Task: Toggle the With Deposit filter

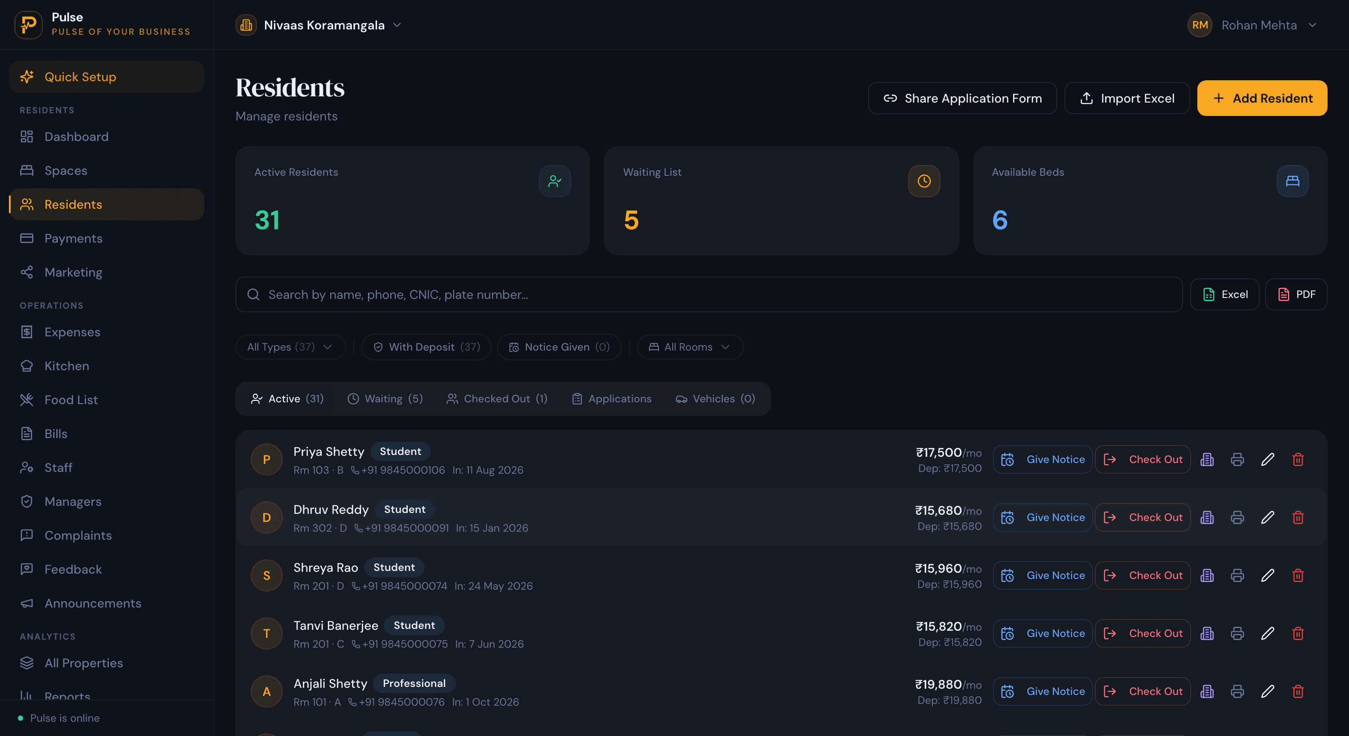Action: tap(426, 347)
